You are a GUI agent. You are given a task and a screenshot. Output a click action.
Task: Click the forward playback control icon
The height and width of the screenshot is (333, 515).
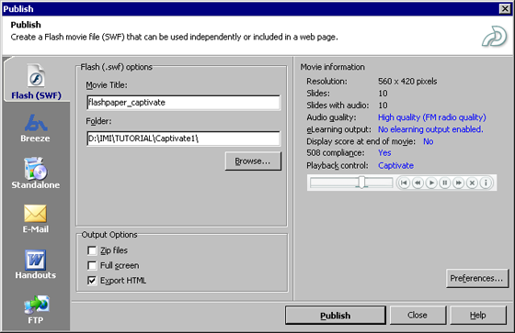coord(458,183)
